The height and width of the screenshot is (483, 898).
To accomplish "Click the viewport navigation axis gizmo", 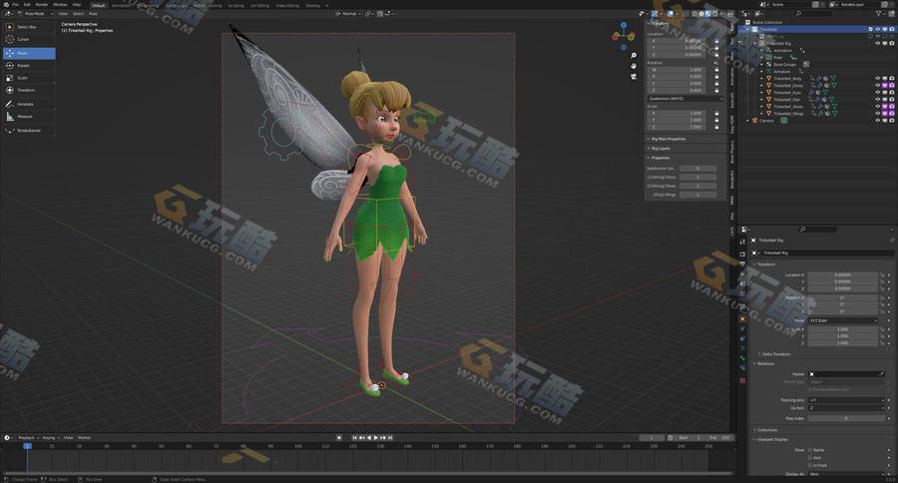I will (x=623, y=36).
